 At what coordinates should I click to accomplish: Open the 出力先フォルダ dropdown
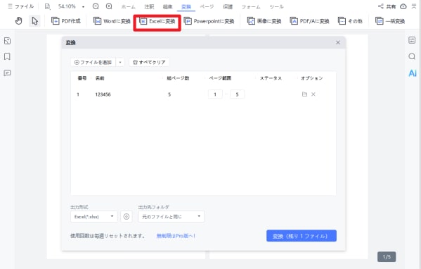point(171,217)
